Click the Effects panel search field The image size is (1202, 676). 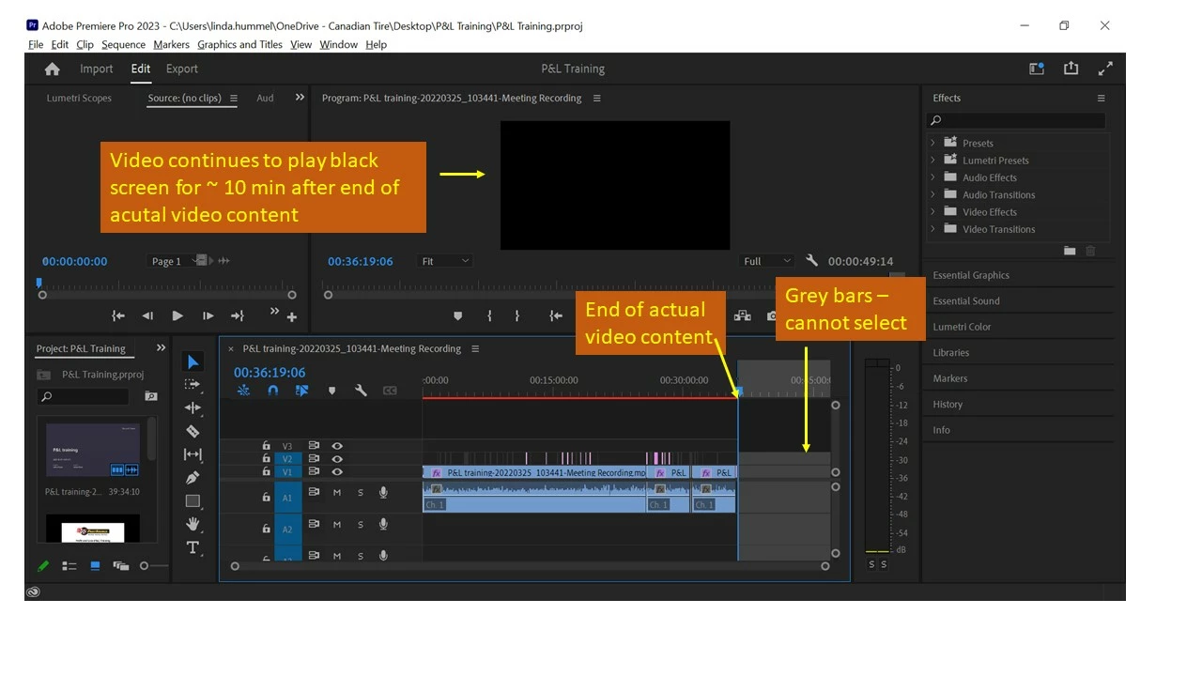point(1016,120)
